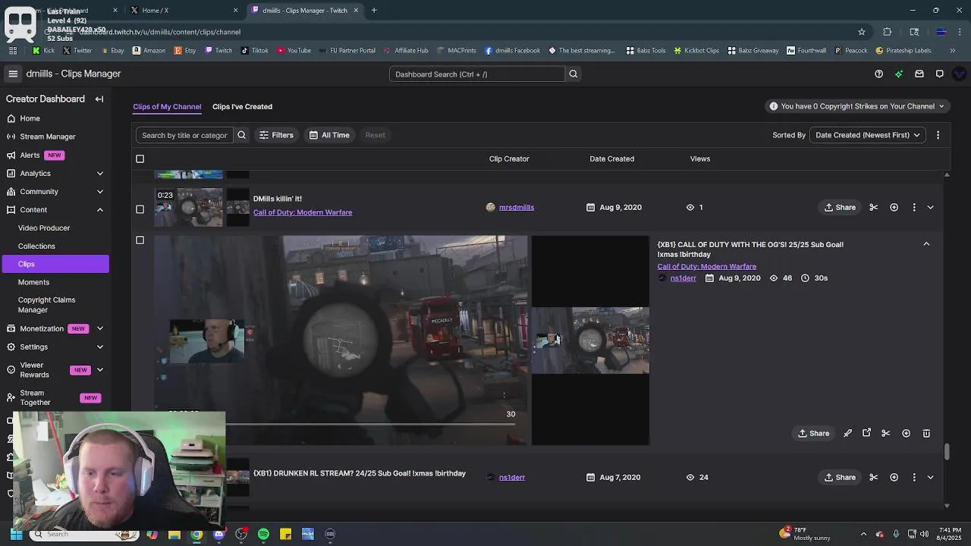This screenshot has height=546, width=971.
Task: Toggle the select-all clips checkbox
Action: click(140, 158)
